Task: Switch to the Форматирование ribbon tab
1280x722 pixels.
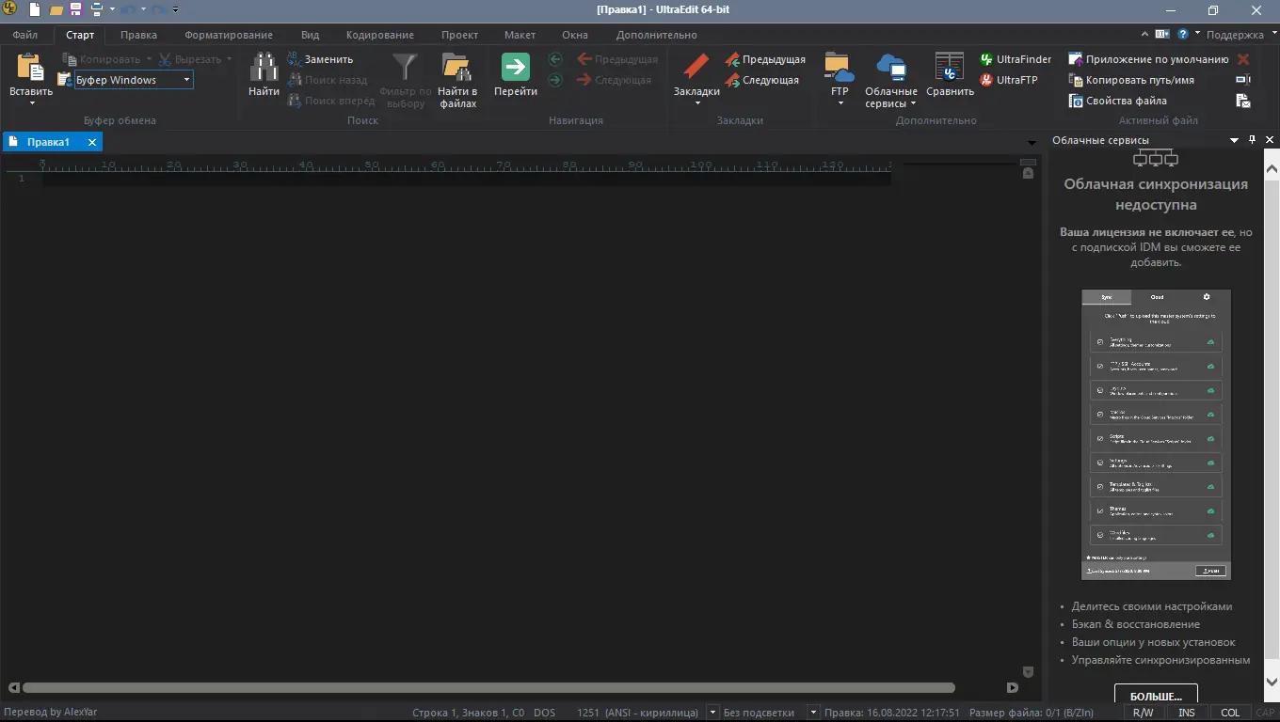Action: point(229,35)
